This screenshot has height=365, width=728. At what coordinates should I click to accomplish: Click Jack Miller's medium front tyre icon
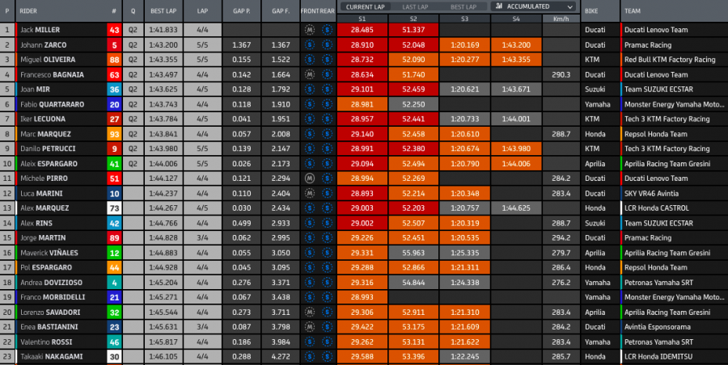(310, 29)
